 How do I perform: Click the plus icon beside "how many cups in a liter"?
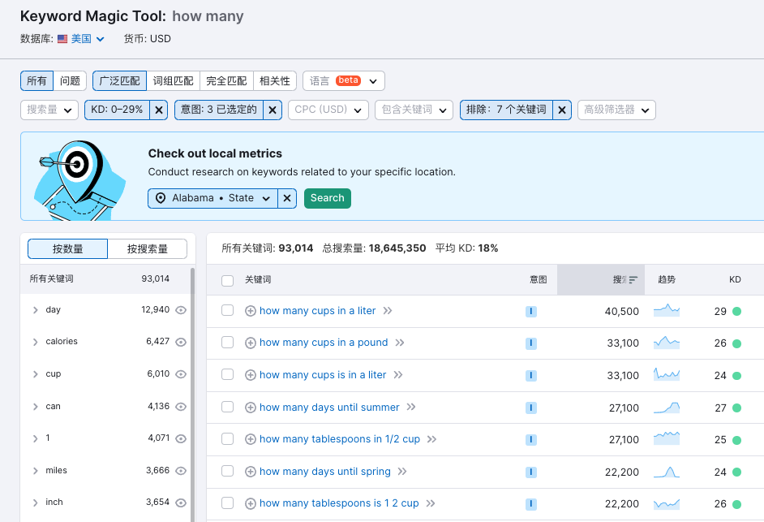(x=250, y=310)
